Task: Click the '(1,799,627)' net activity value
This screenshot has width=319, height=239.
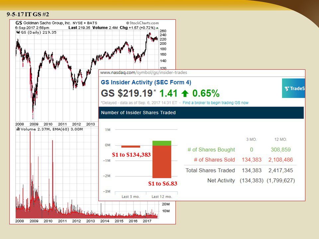Action: coord(281,181)
